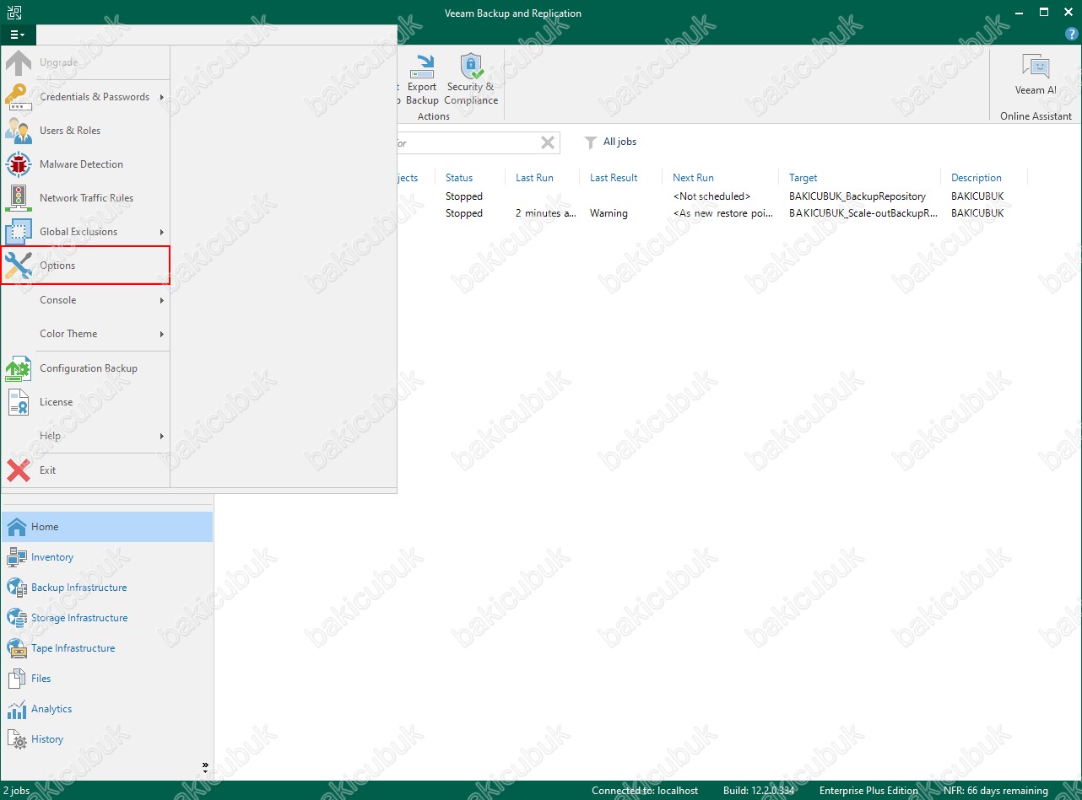Sort jobs by Next Run column header
Image resolution: width=1082 pixels, height=800 pixels.
tap(693, 178)
